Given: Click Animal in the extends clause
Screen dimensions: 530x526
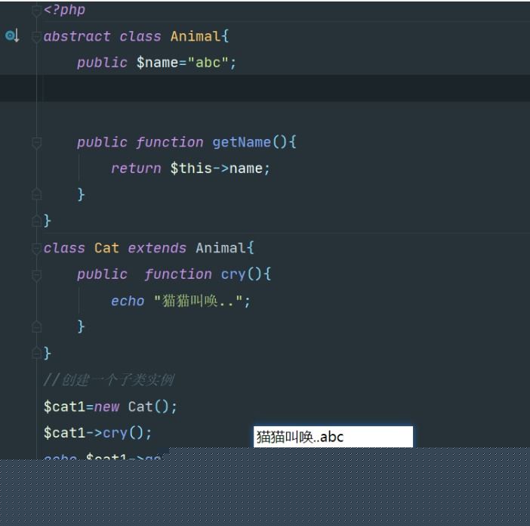Looking at the screenshot, I should pyautogui.click(x=220, y=248).
